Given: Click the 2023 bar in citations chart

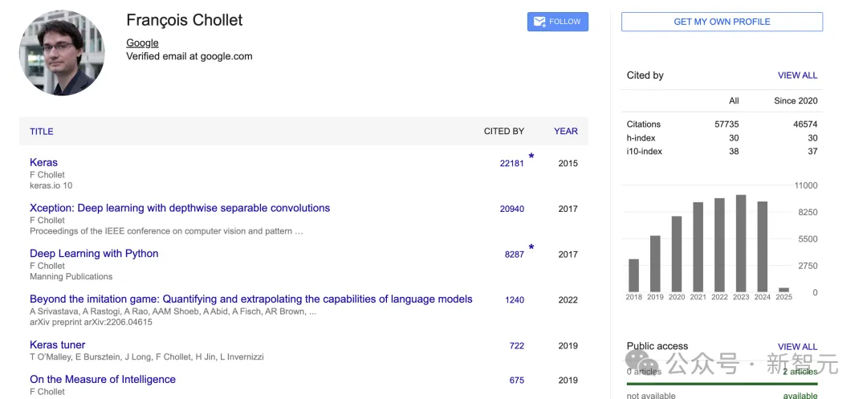Looking at the screenshot, I should (x=741, y=243).
